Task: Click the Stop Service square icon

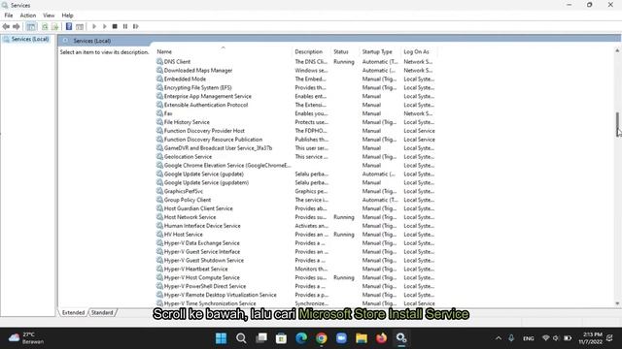Action: point(115,26)
